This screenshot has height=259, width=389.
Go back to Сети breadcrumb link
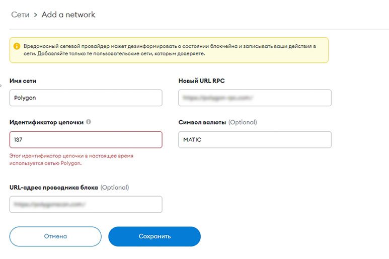(x=20, y=15)
